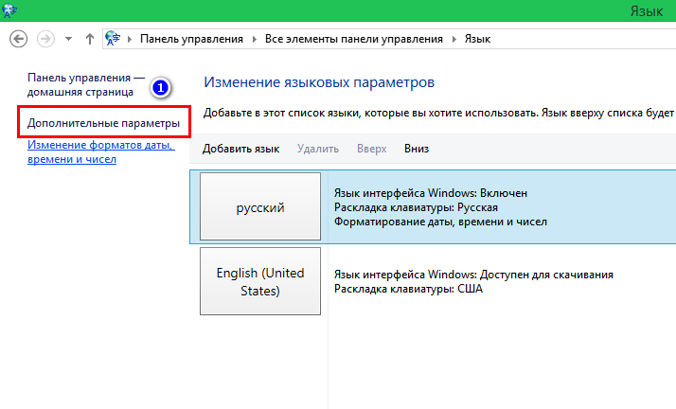Click the Язык breadcrumb item
This screenshot has height=409, width=676.
pos(477,39)
